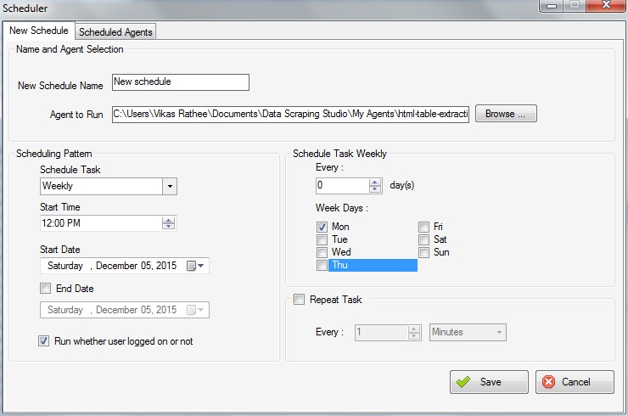Increment the Every day(s) value up arrow
Image resolution: width=628 pixels, height=416 pixels.
375,183
